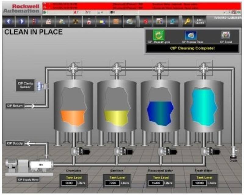Click the green CIP Repeat Cycle icon
This screenshot has height=195, width=244.
click(x=158, y=35)
